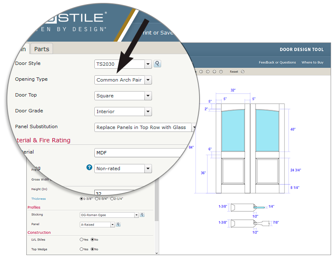
Task: Click the down arrow pan icon
Action: [221, 72]
